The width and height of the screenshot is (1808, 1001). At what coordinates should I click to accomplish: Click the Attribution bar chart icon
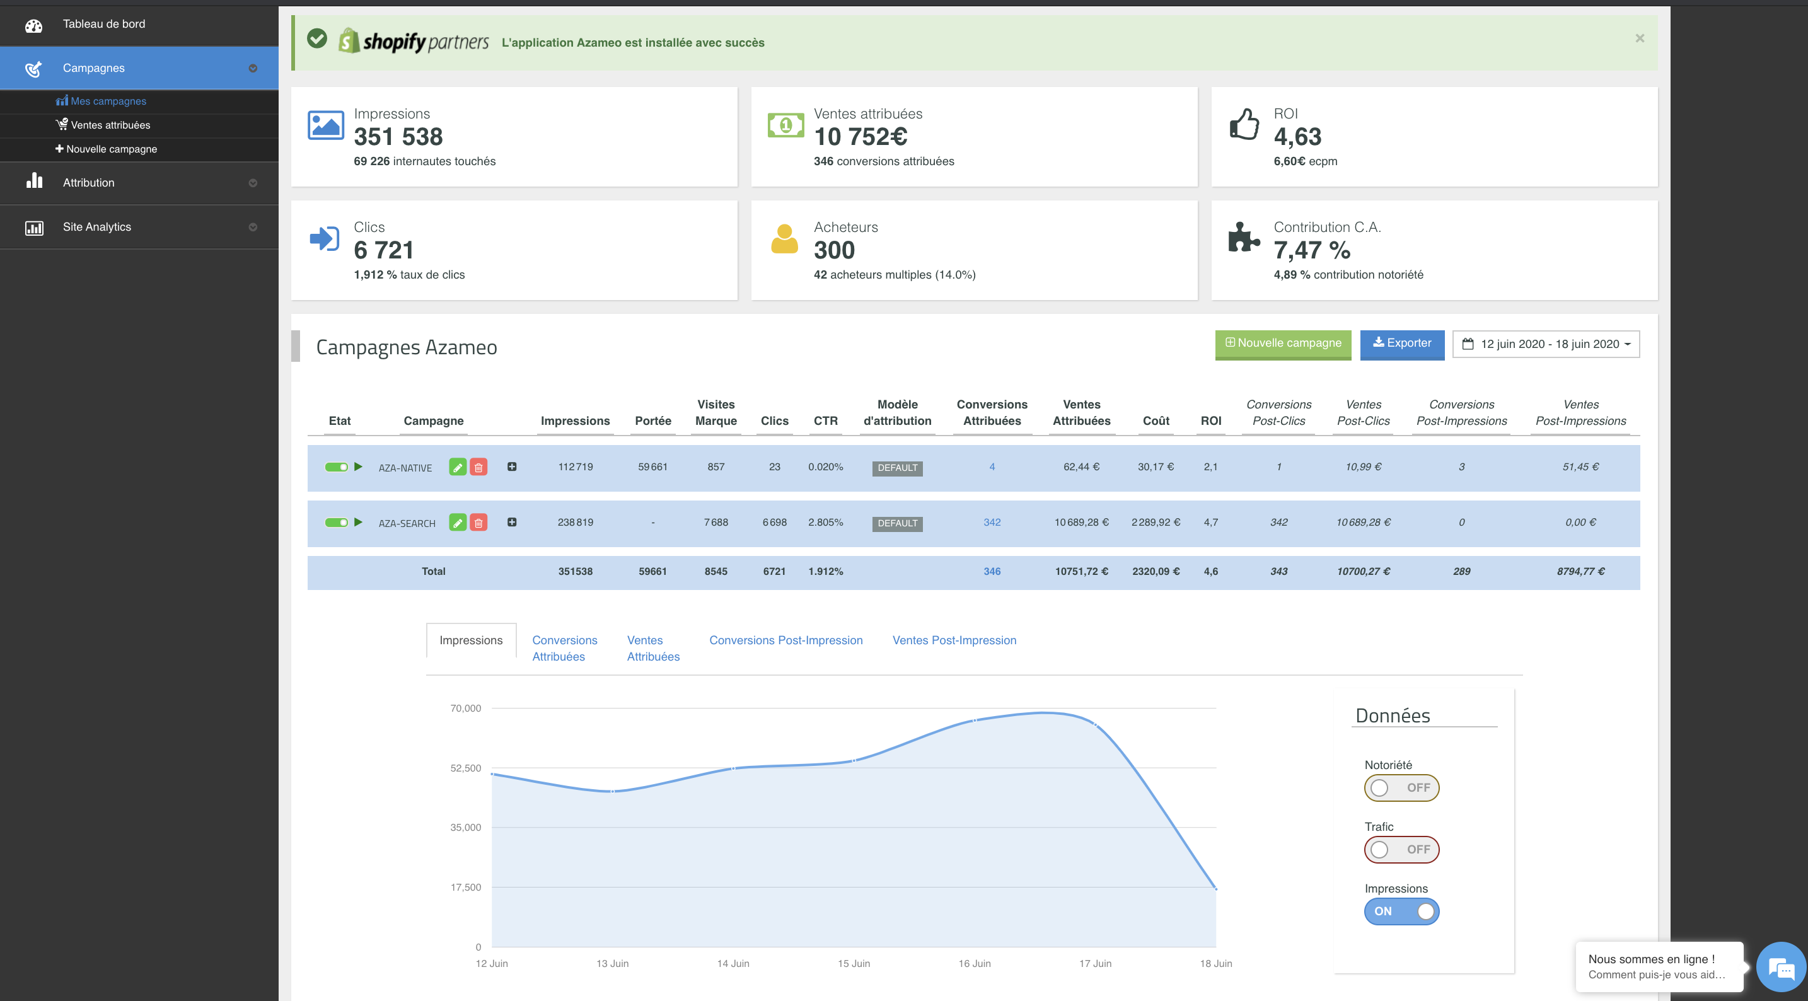pyautogui.click(x=33, y=181)
